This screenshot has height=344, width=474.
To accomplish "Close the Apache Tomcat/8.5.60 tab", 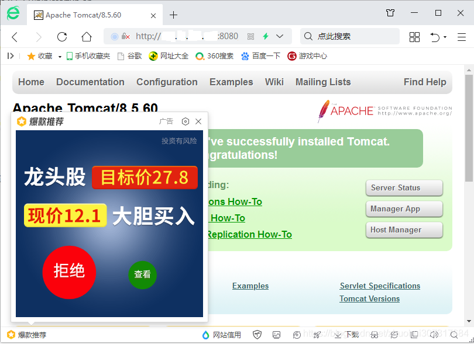I will point(153,15).
